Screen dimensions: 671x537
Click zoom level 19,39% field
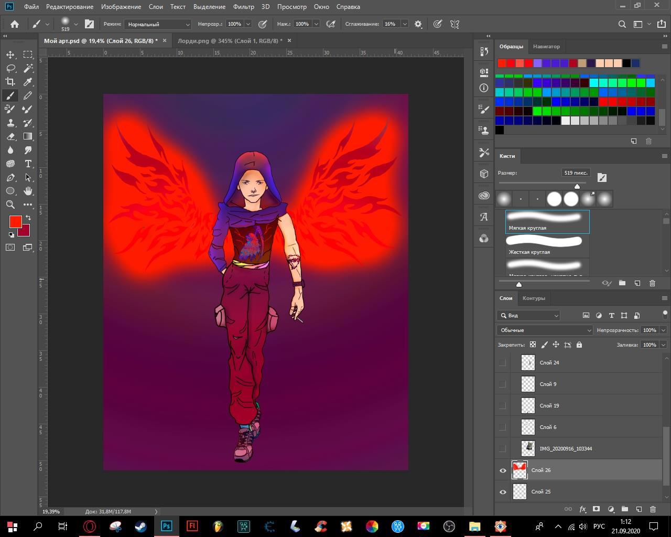(x=51, y=511)
